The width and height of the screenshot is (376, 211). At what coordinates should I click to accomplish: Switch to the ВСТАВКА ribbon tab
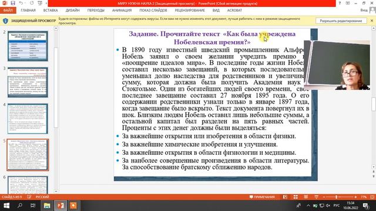(x=51, y=11)
